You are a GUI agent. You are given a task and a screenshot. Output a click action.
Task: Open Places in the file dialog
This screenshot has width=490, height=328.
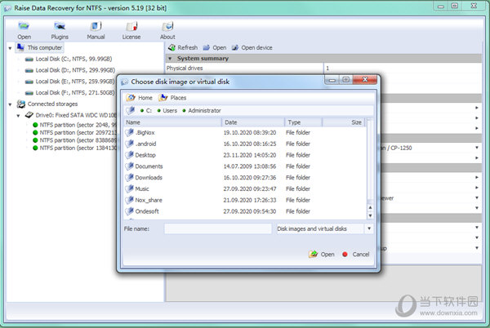click(172, 98)
